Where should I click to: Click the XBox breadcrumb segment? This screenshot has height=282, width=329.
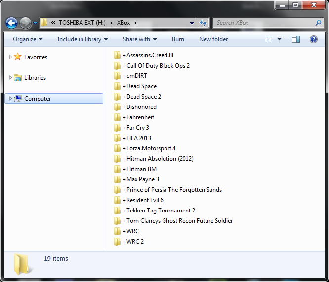[x=123, y=23]
